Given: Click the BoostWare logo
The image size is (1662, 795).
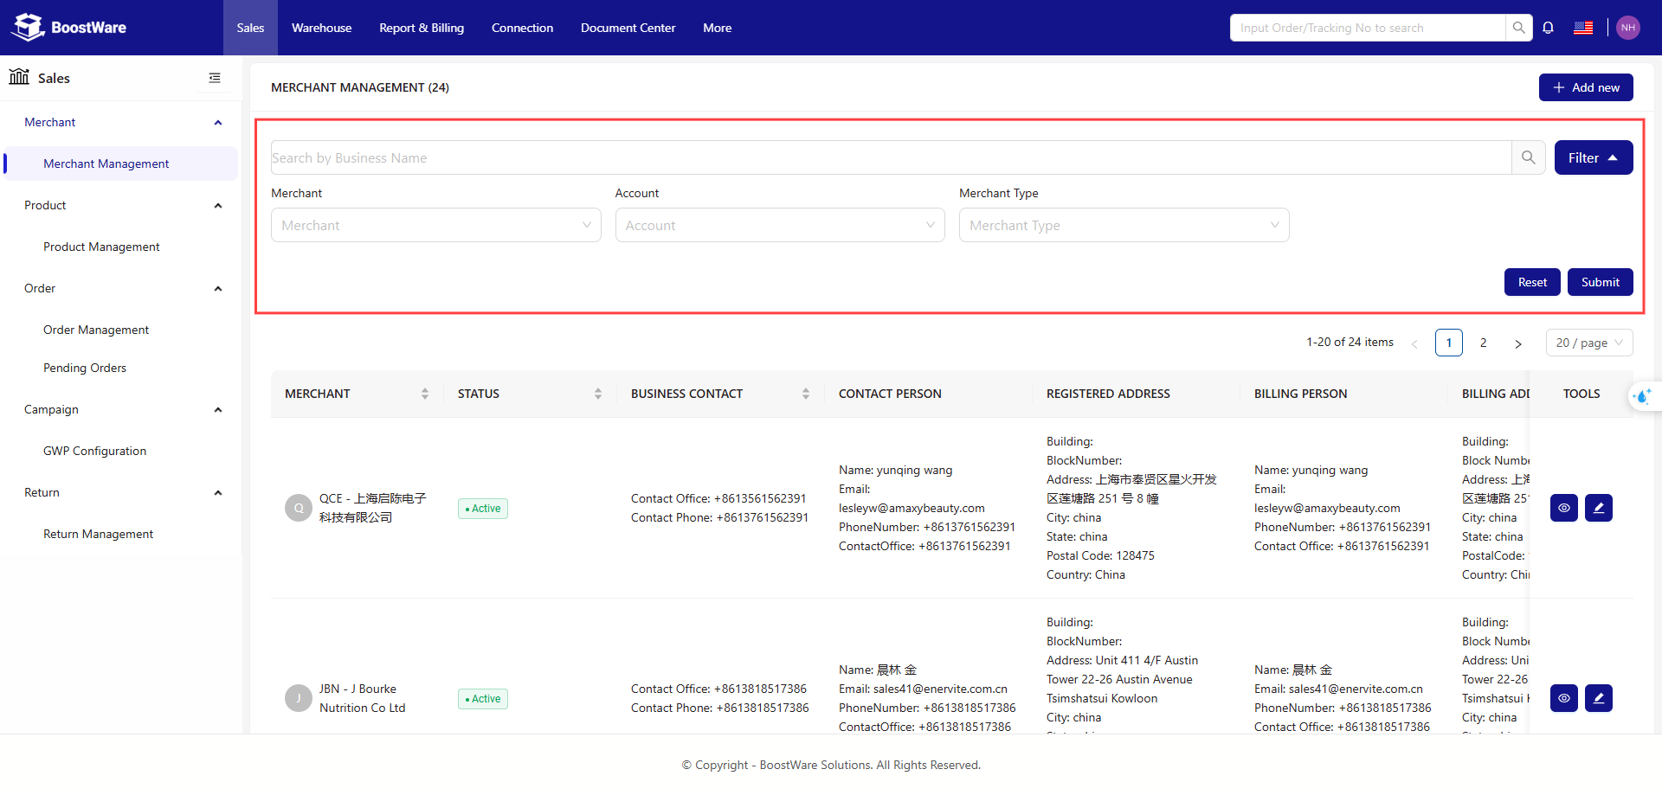Looking at the screenshot, I should pyautogui.click(x=68, y=28).
